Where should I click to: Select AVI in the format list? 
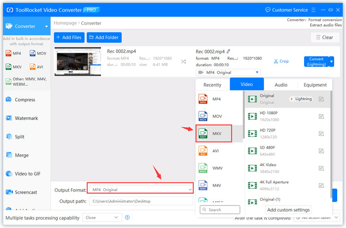coord(219,151)
